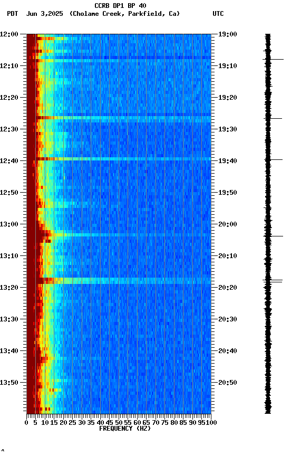This screenshot has height=456, width=291.
Task: Click the 55 Hz frequency tick label
Action: coord(128,423)
